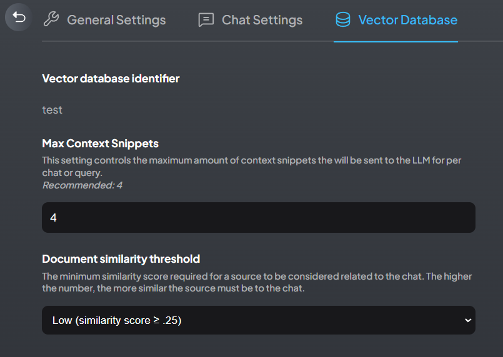
Task: Click the chat bubble icon
Action: pyautogui.click(x=206, y=20)
